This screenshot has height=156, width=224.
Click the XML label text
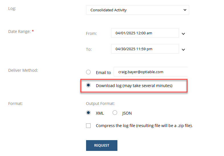coord(100,113)
